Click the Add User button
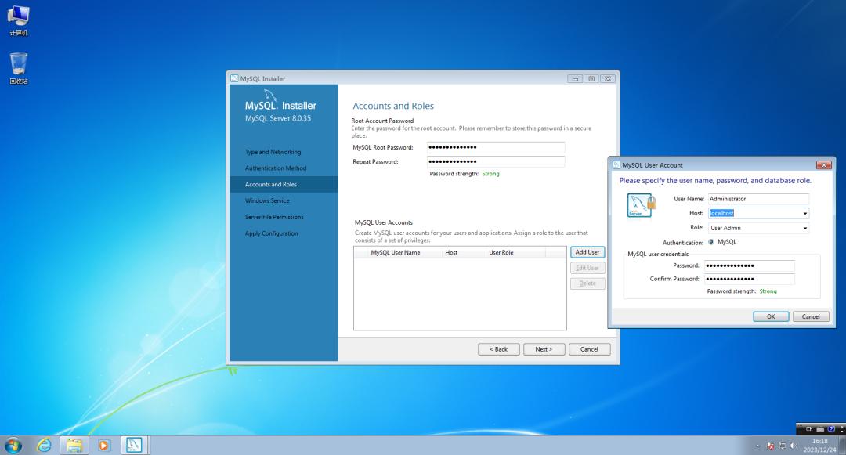The width and height of the screenshot is (846, 455). click(x=587, y=252)
